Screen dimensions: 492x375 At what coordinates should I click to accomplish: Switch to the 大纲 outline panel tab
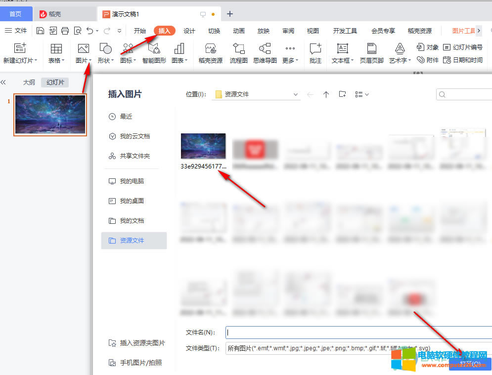pyautogui.click(x=29, y=83)
